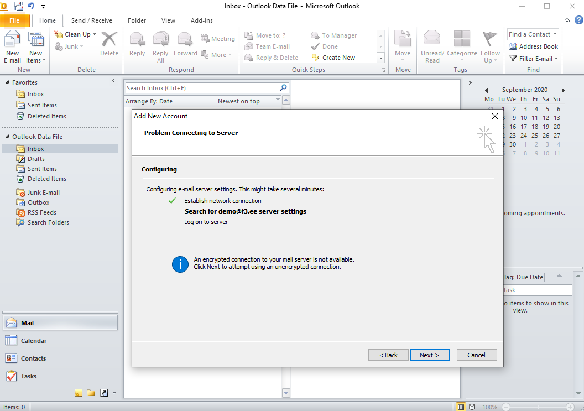Open the Calendar navigation button
The width and height of the screenshot is (584, 411).
click(60, 341)
